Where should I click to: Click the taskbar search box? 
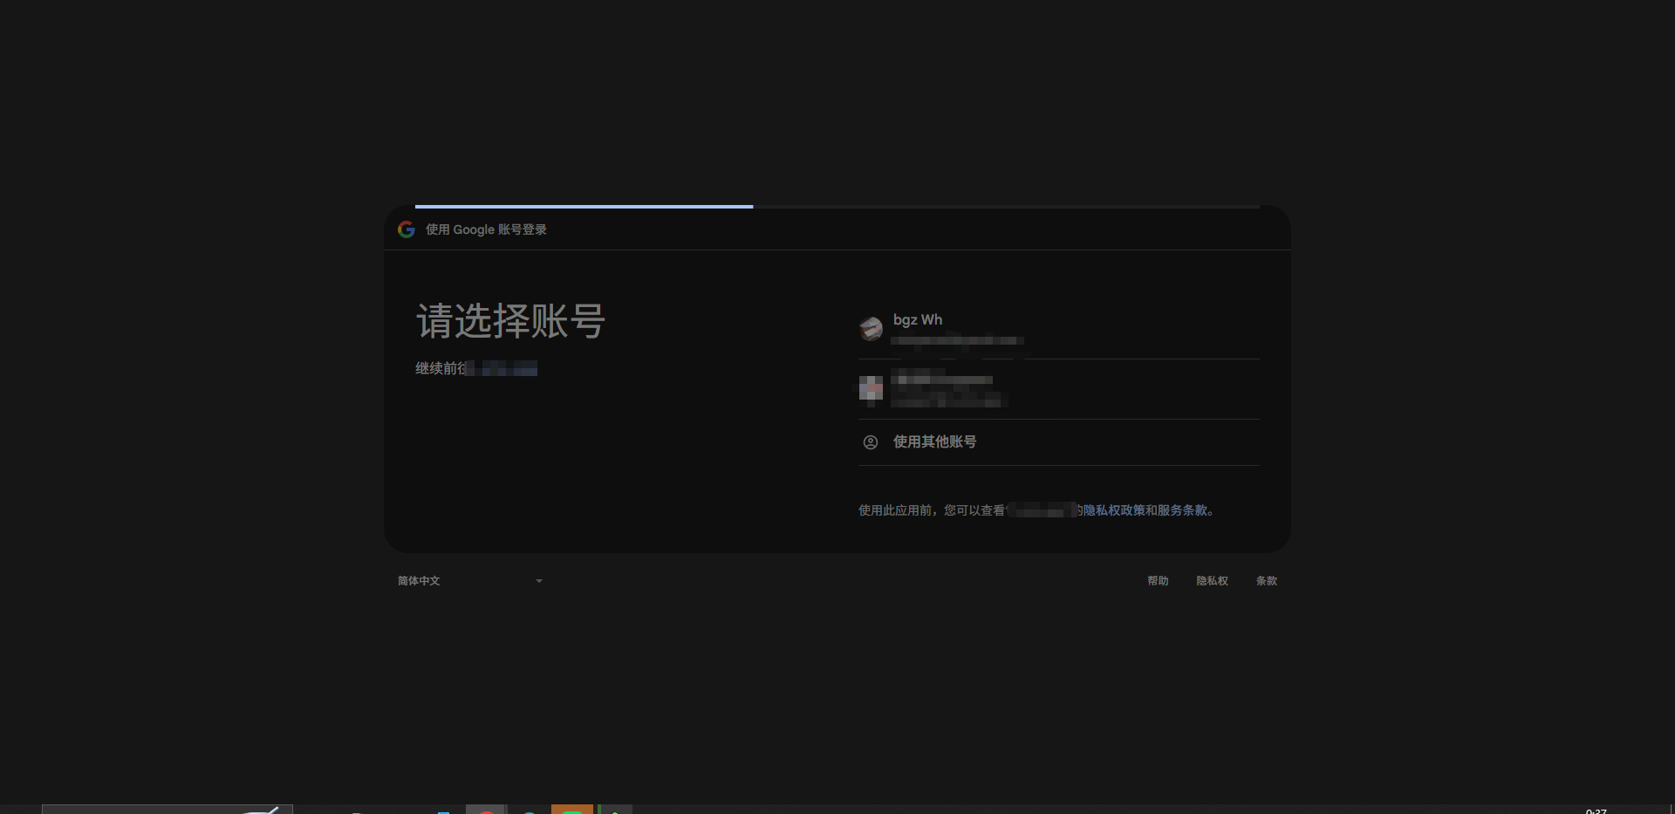pyautogui.click(x=167, y=810)
